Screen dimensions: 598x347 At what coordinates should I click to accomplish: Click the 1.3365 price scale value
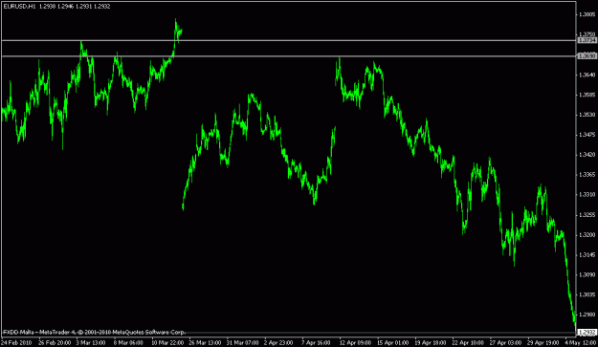pos(587,174)
